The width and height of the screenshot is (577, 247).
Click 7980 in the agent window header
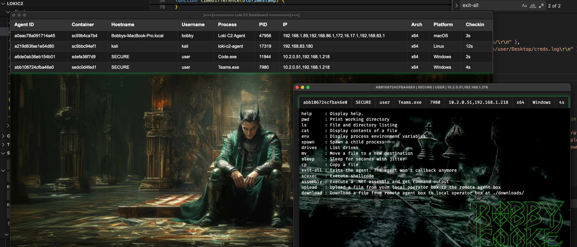[435, 102]
